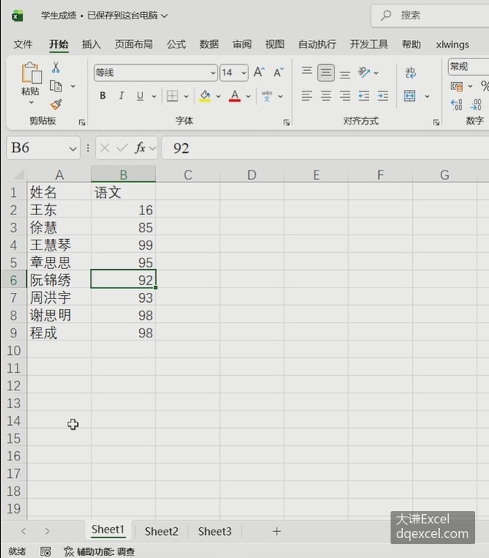Open the 文件 menu tab
Image resolution: width=489 pixels, height=558 pixels.
[x=23, y=45]
